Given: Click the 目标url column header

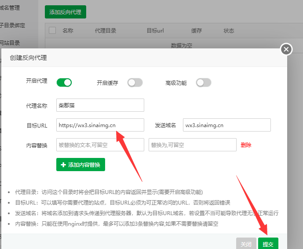Looking at the screenshot, I should (155, 30).
